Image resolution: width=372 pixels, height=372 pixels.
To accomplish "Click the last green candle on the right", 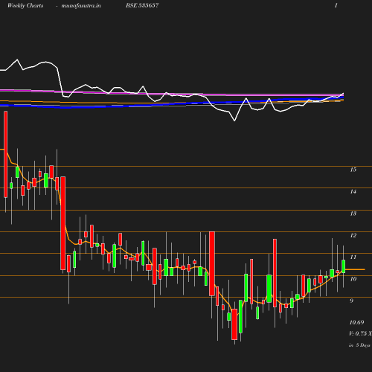I will tap(344, 266).
